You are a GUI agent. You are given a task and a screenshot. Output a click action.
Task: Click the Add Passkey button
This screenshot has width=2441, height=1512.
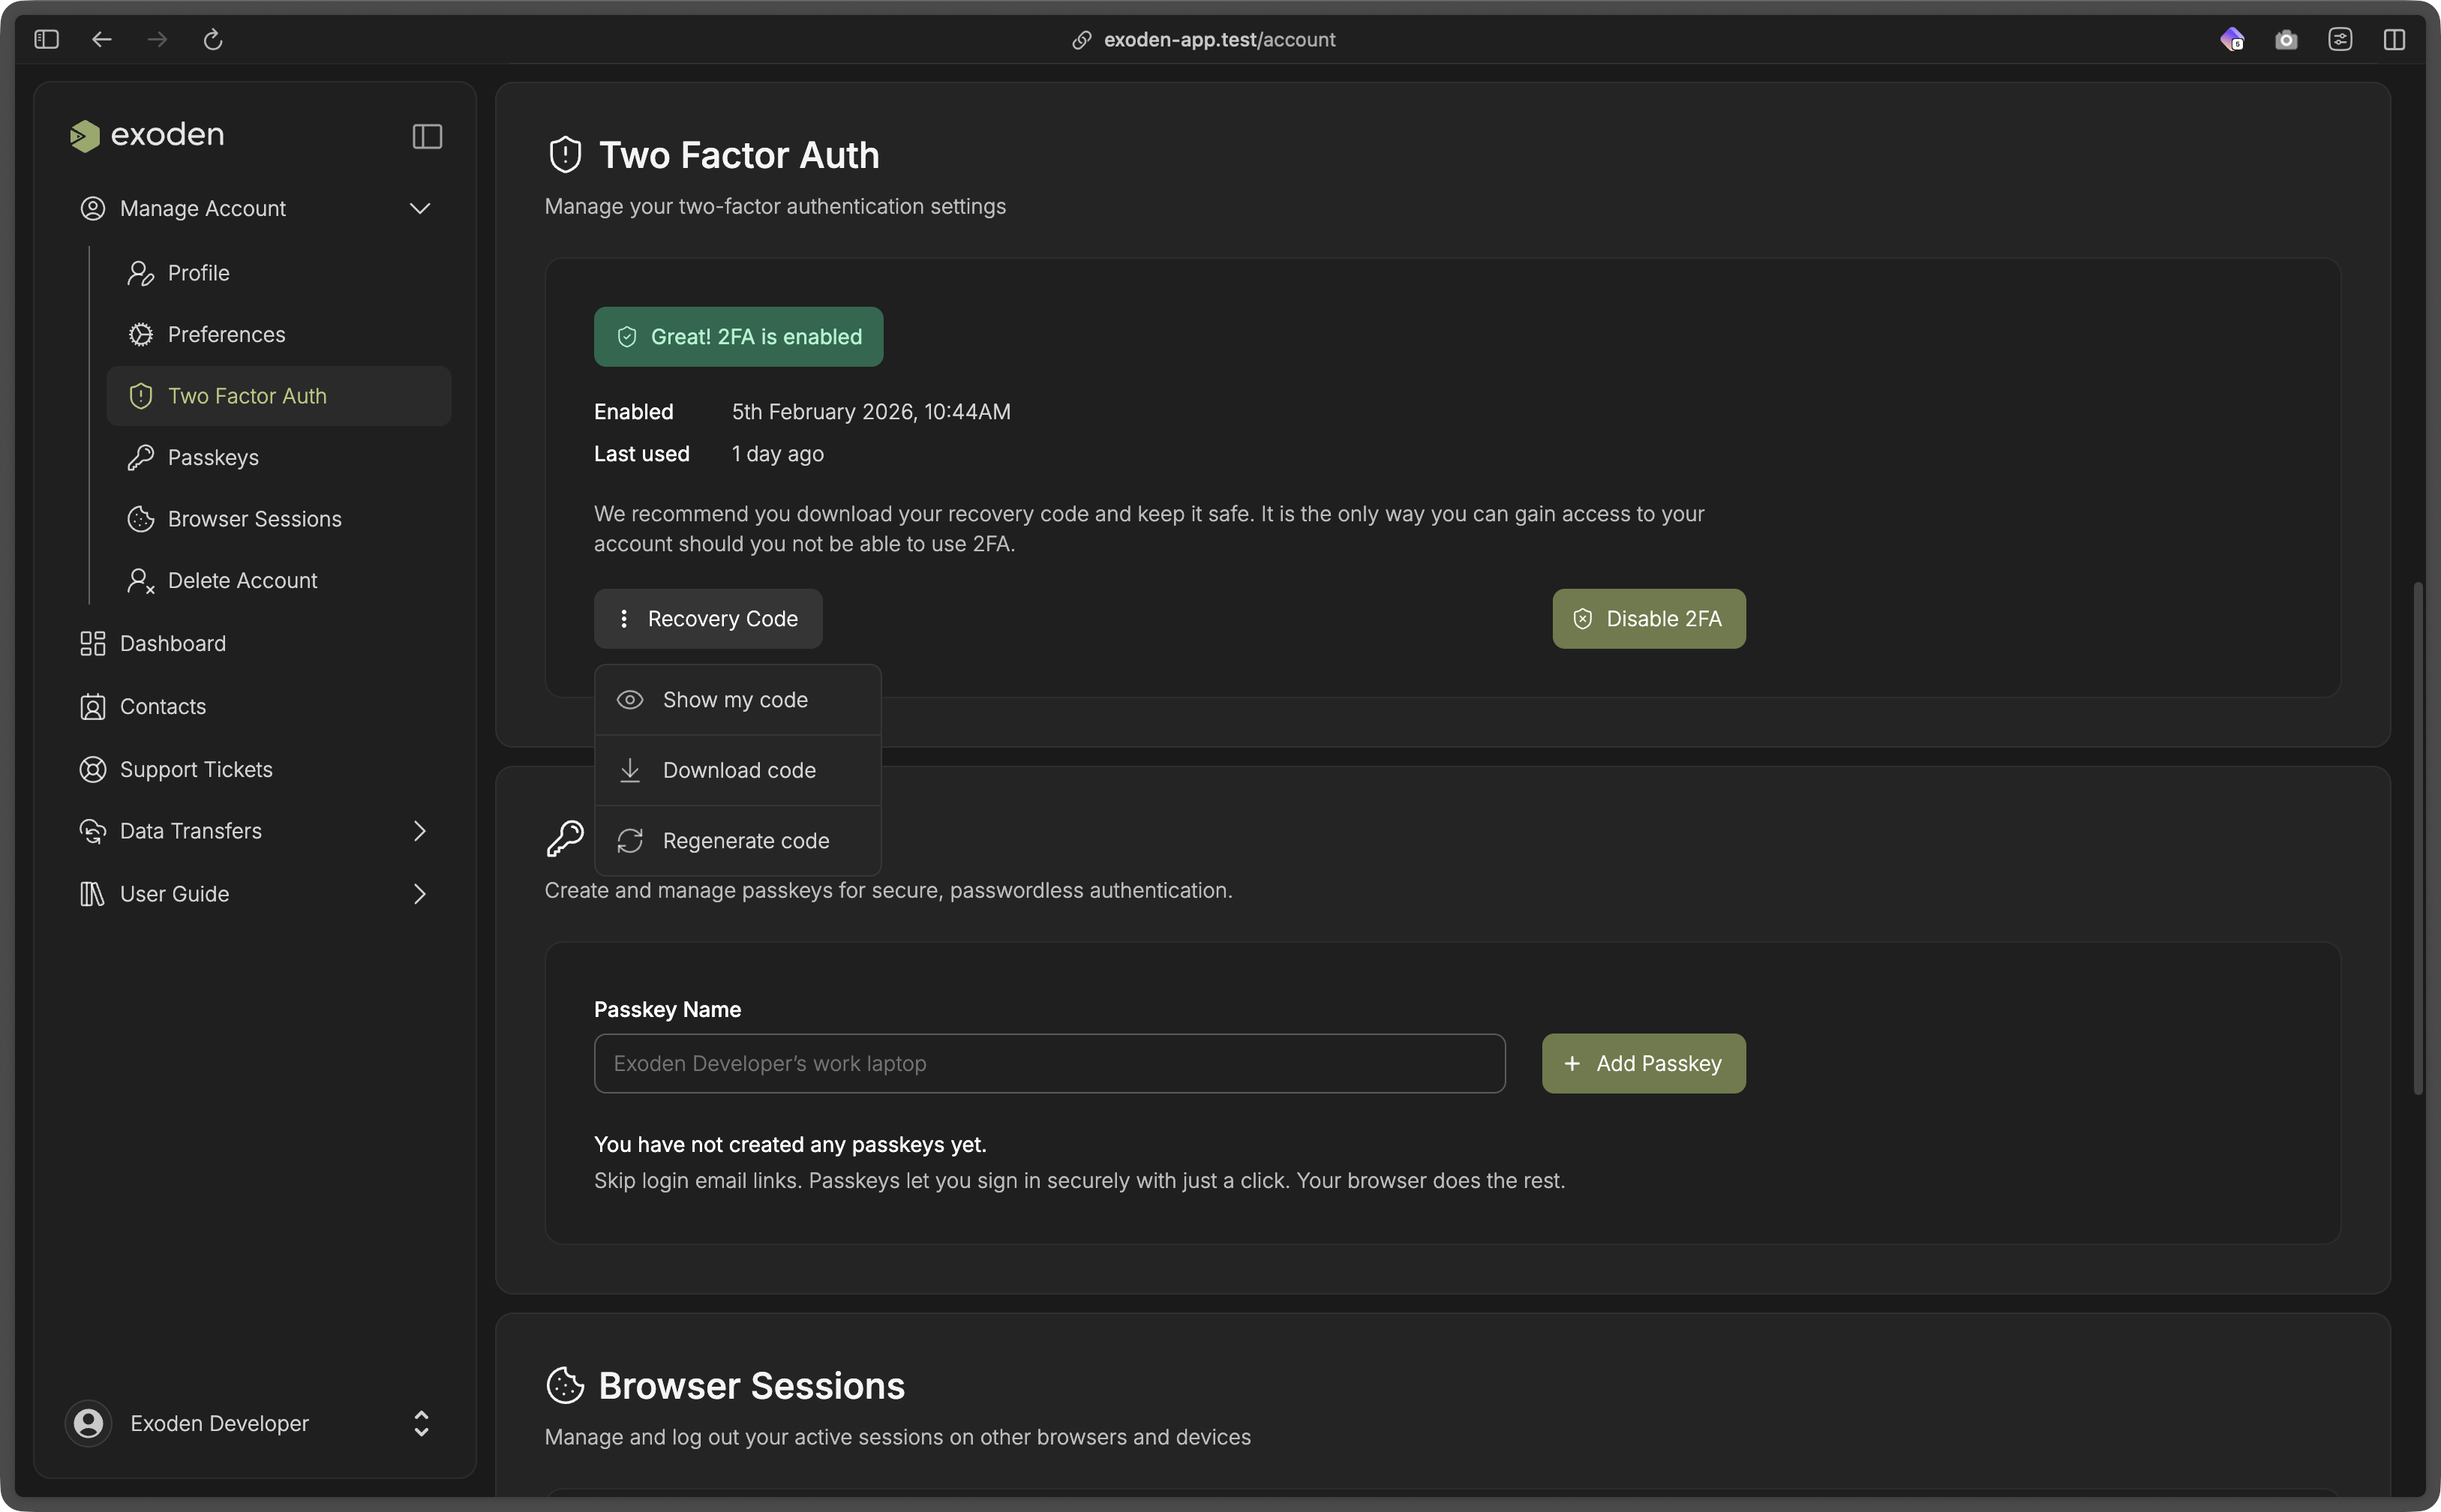tap(1643, 1063)
